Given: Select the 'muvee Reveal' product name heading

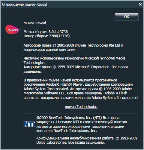Looking at the screenshot, I should pos(35,23).
